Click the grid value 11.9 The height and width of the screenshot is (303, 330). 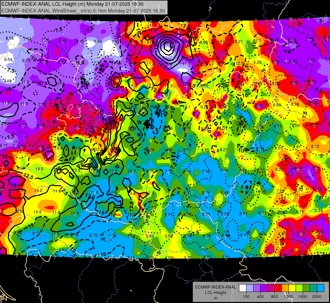coord(24,104)
